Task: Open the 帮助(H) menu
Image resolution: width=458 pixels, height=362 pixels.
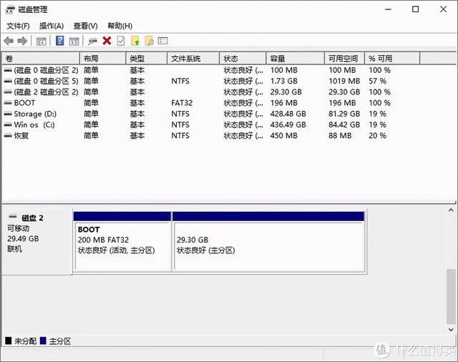Action: coord(120,26)
